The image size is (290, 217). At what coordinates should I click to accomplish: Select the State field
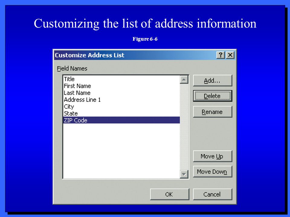coord(121,114)
